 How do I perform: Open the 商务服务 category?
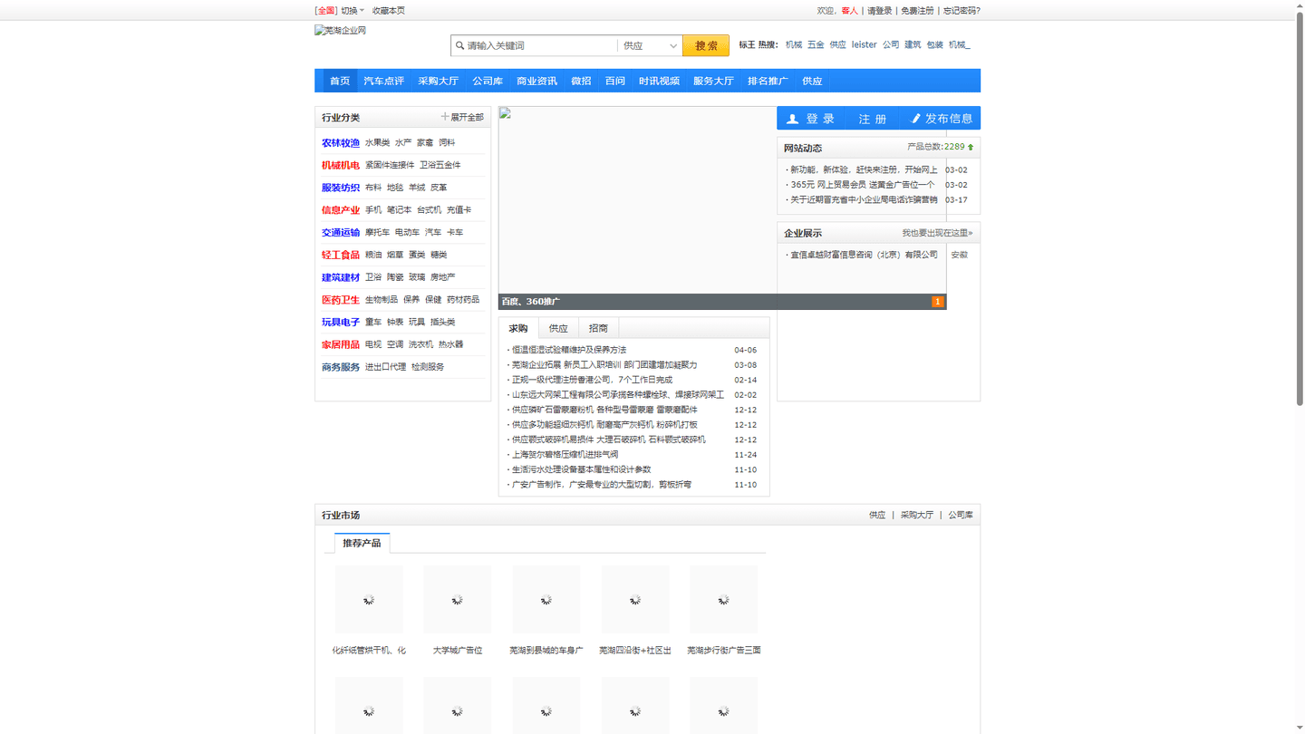point(341,367)
